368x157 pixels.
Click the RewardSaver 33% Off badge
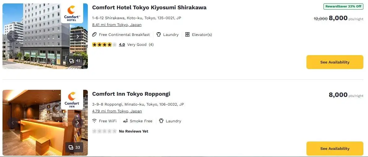pos(343,7)
